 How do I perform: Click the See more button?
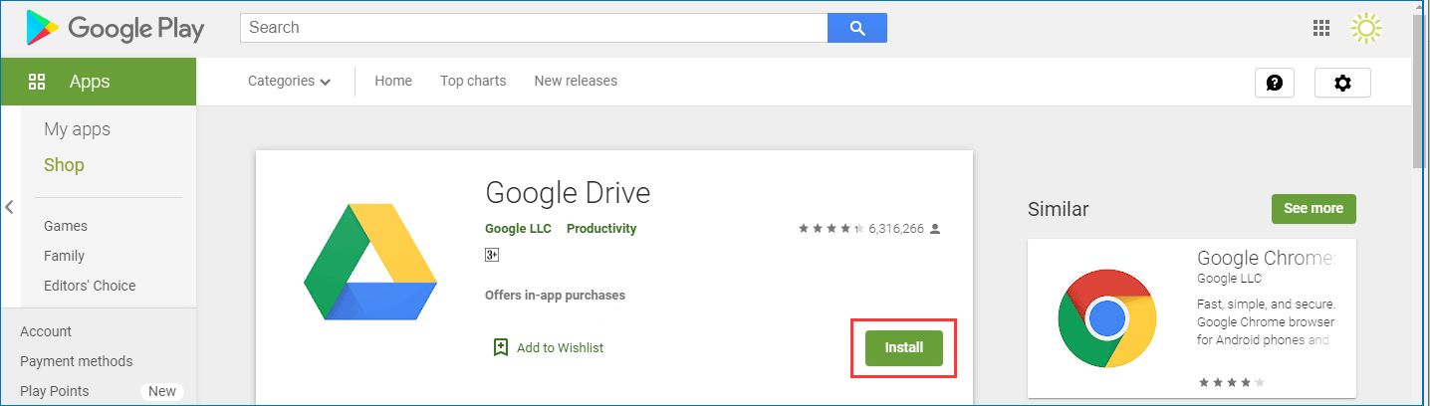(1313, 209)
